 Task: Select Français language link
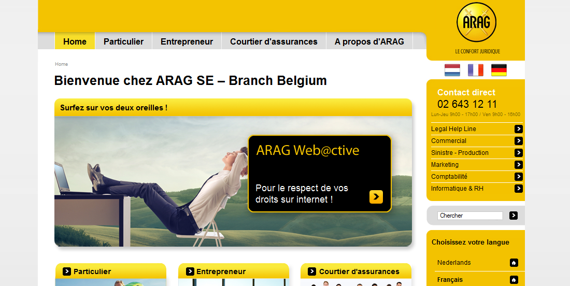[450, 280]
